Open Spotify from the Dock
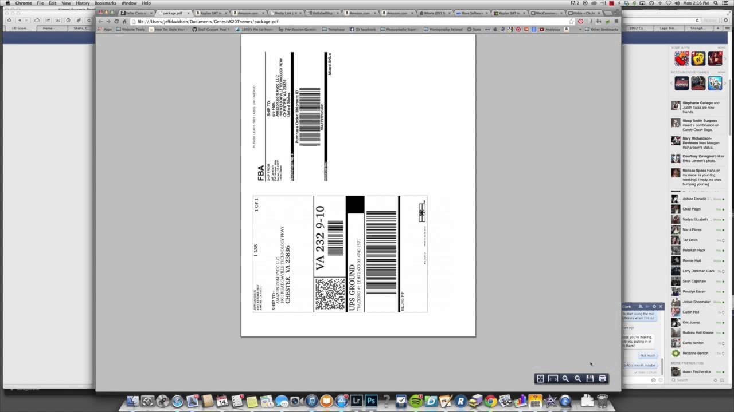 416,402
